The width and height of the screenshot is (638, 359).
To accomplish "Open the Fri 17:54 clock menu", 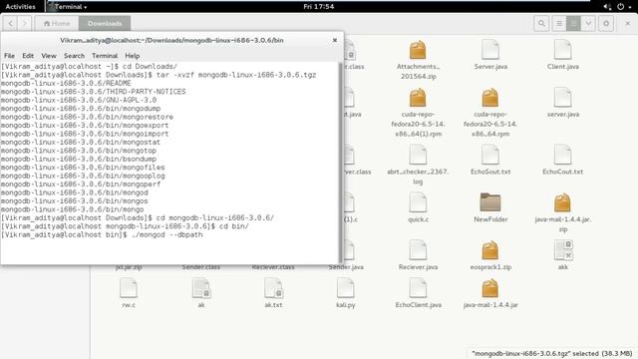I will coord(319,7).
